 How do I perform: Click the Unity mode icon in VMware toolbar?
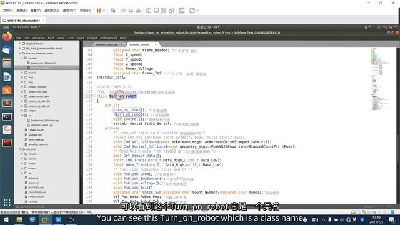coord(171,11)
